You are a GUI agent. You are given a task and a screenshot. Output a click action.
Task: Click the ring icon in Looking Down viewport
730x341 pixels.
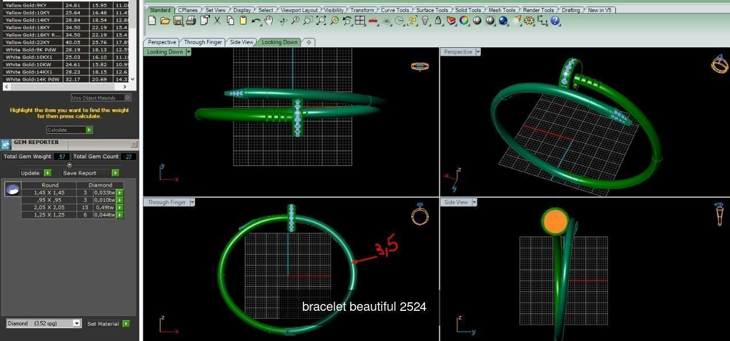click(420, 67)
